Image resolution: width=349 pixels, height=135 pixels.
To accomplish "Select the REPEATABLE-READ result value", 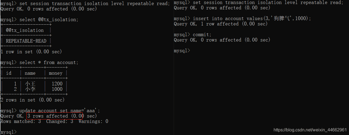I will pos(26,41).
